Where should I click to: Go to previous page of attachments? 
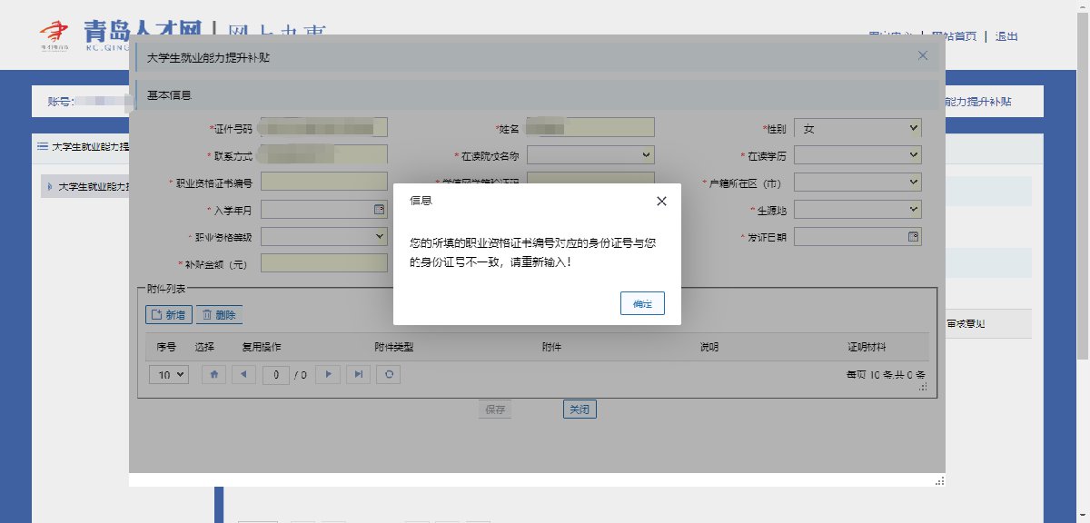pyautogui.click(x=243, y=374)
